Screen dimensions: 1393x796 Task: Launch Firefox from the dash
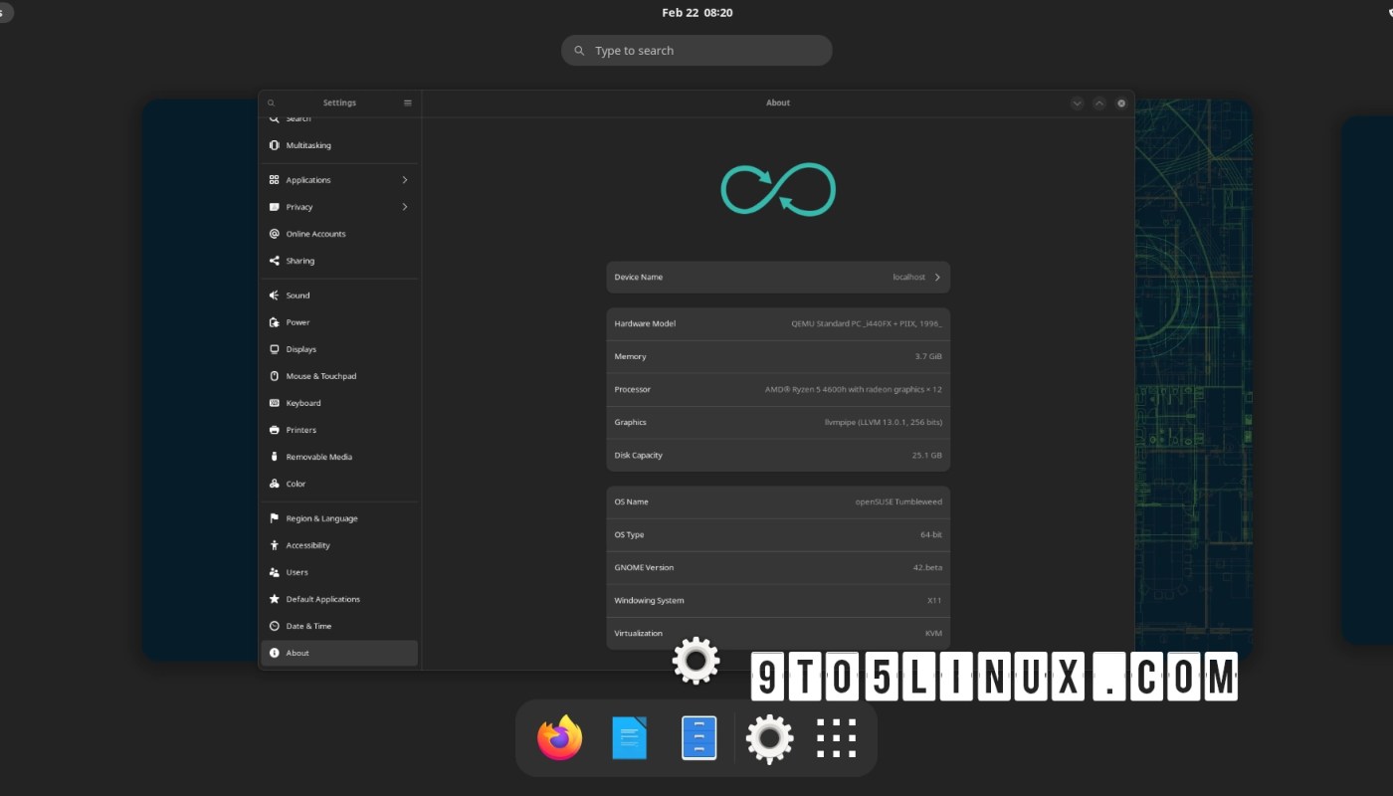tap(559, 738)
